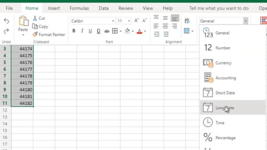Image resolution: width=267 pixels, height=150 pixels.
Task: Click cell containing 44182
Action: click(x=22, y=103)
